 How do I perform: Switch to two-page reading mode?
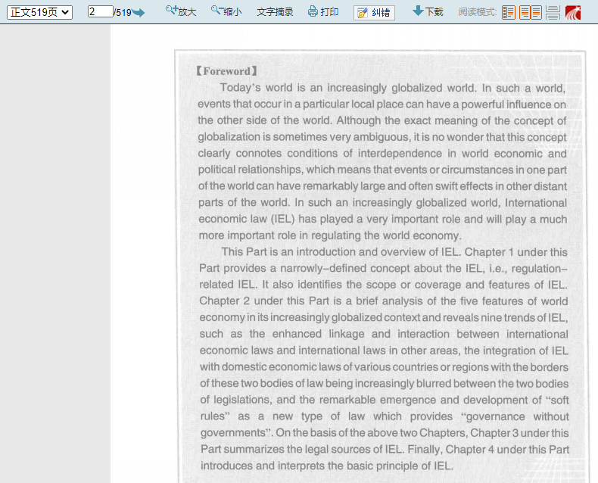tap(531, 13)
